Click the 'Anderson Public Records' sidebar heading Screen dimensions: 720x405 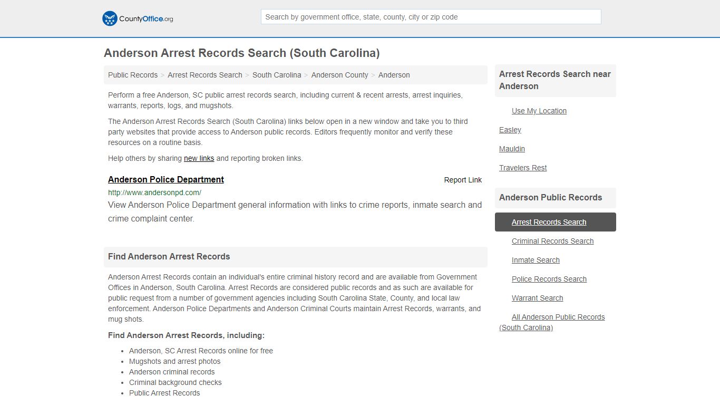(x=550, y=198)
